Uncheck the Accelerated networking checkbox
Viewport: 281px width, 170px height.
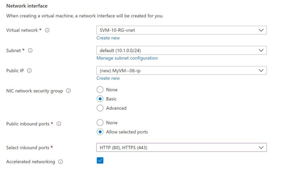tap(100, 160)
